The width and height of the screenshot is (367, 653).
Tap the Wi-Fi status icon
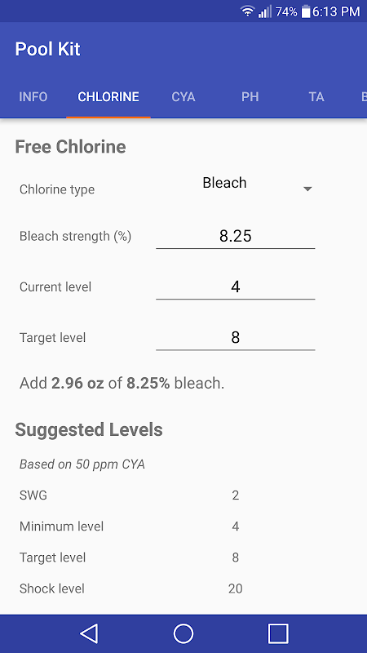(x=247, y=11)
